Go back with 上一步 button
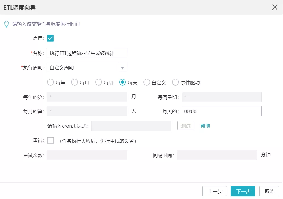The height and width of the screenshot is (199, 283). 214,191
